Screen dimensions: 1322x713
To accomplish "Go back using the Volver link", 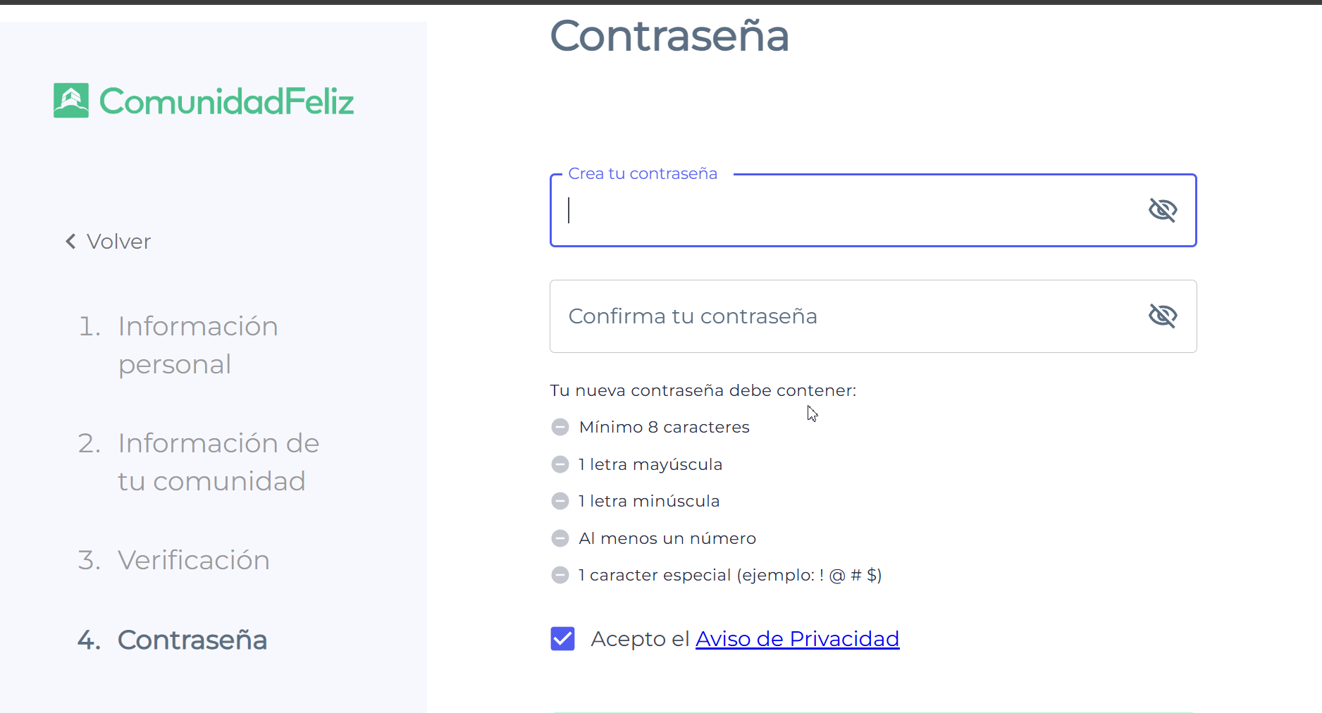I will pos(109,242).
